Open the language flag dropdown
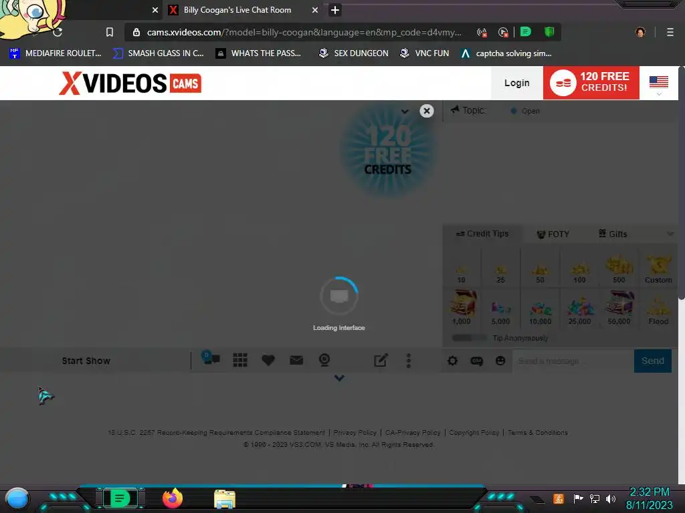This screenshot has height=513, width=685. pos(659,85)
